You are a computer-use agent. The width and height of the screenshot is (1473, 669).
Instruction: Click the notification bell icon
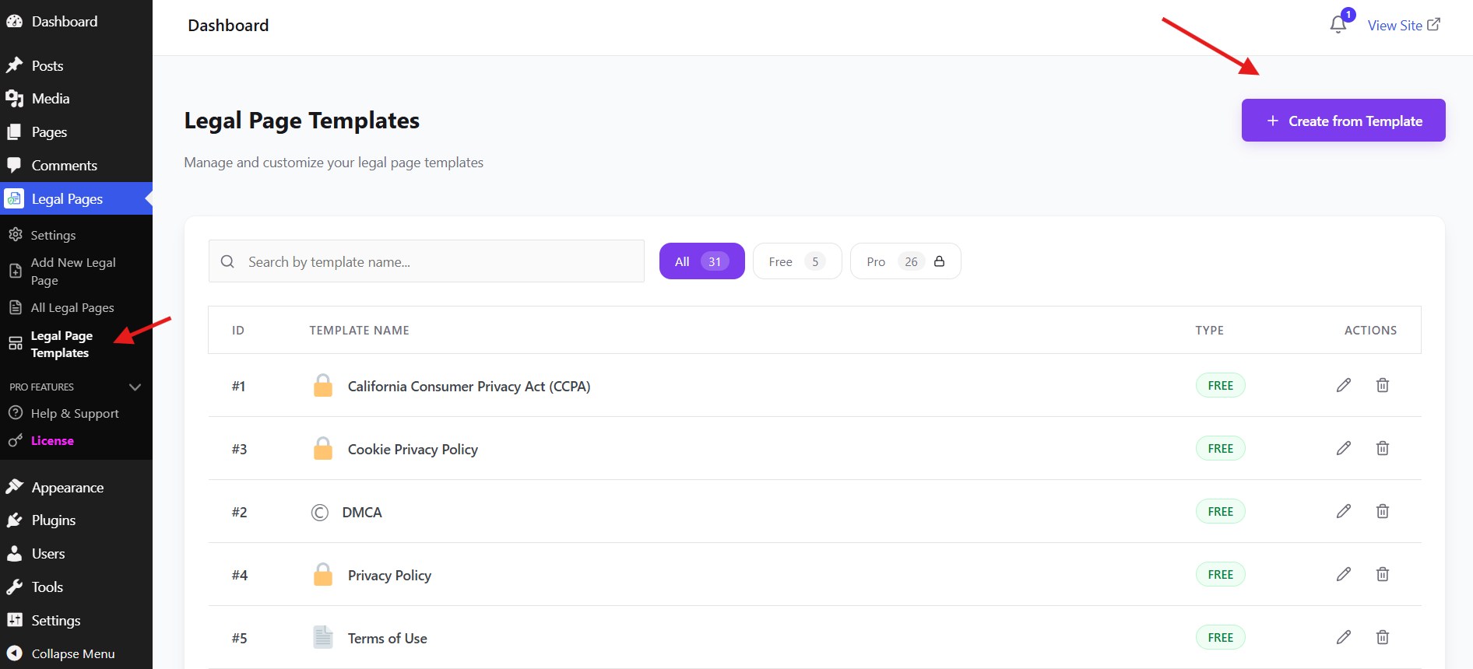(1338, 25)
